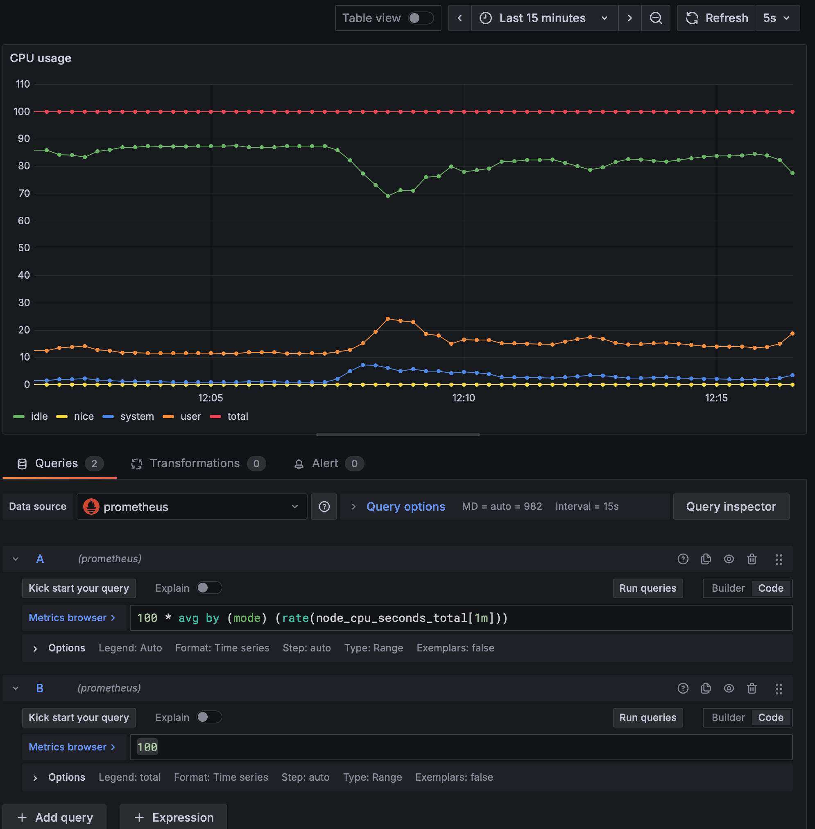815x829 pixels.
Task: Click the zoom out time range magnifier icon
Action: point(656,18)
